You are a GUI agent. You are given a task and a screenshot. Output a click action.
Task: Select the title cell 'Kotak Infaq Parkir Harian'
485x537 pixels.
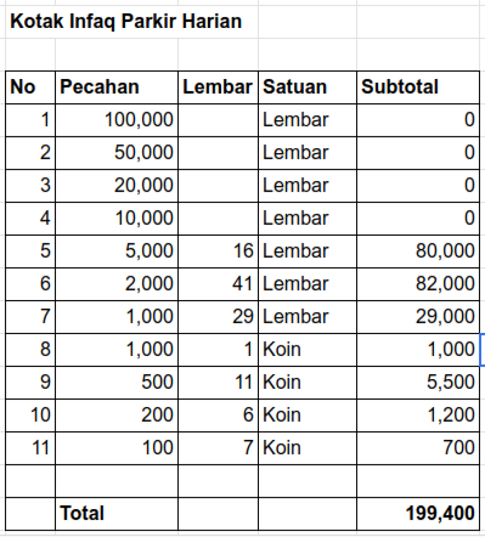tap(126, 21)
